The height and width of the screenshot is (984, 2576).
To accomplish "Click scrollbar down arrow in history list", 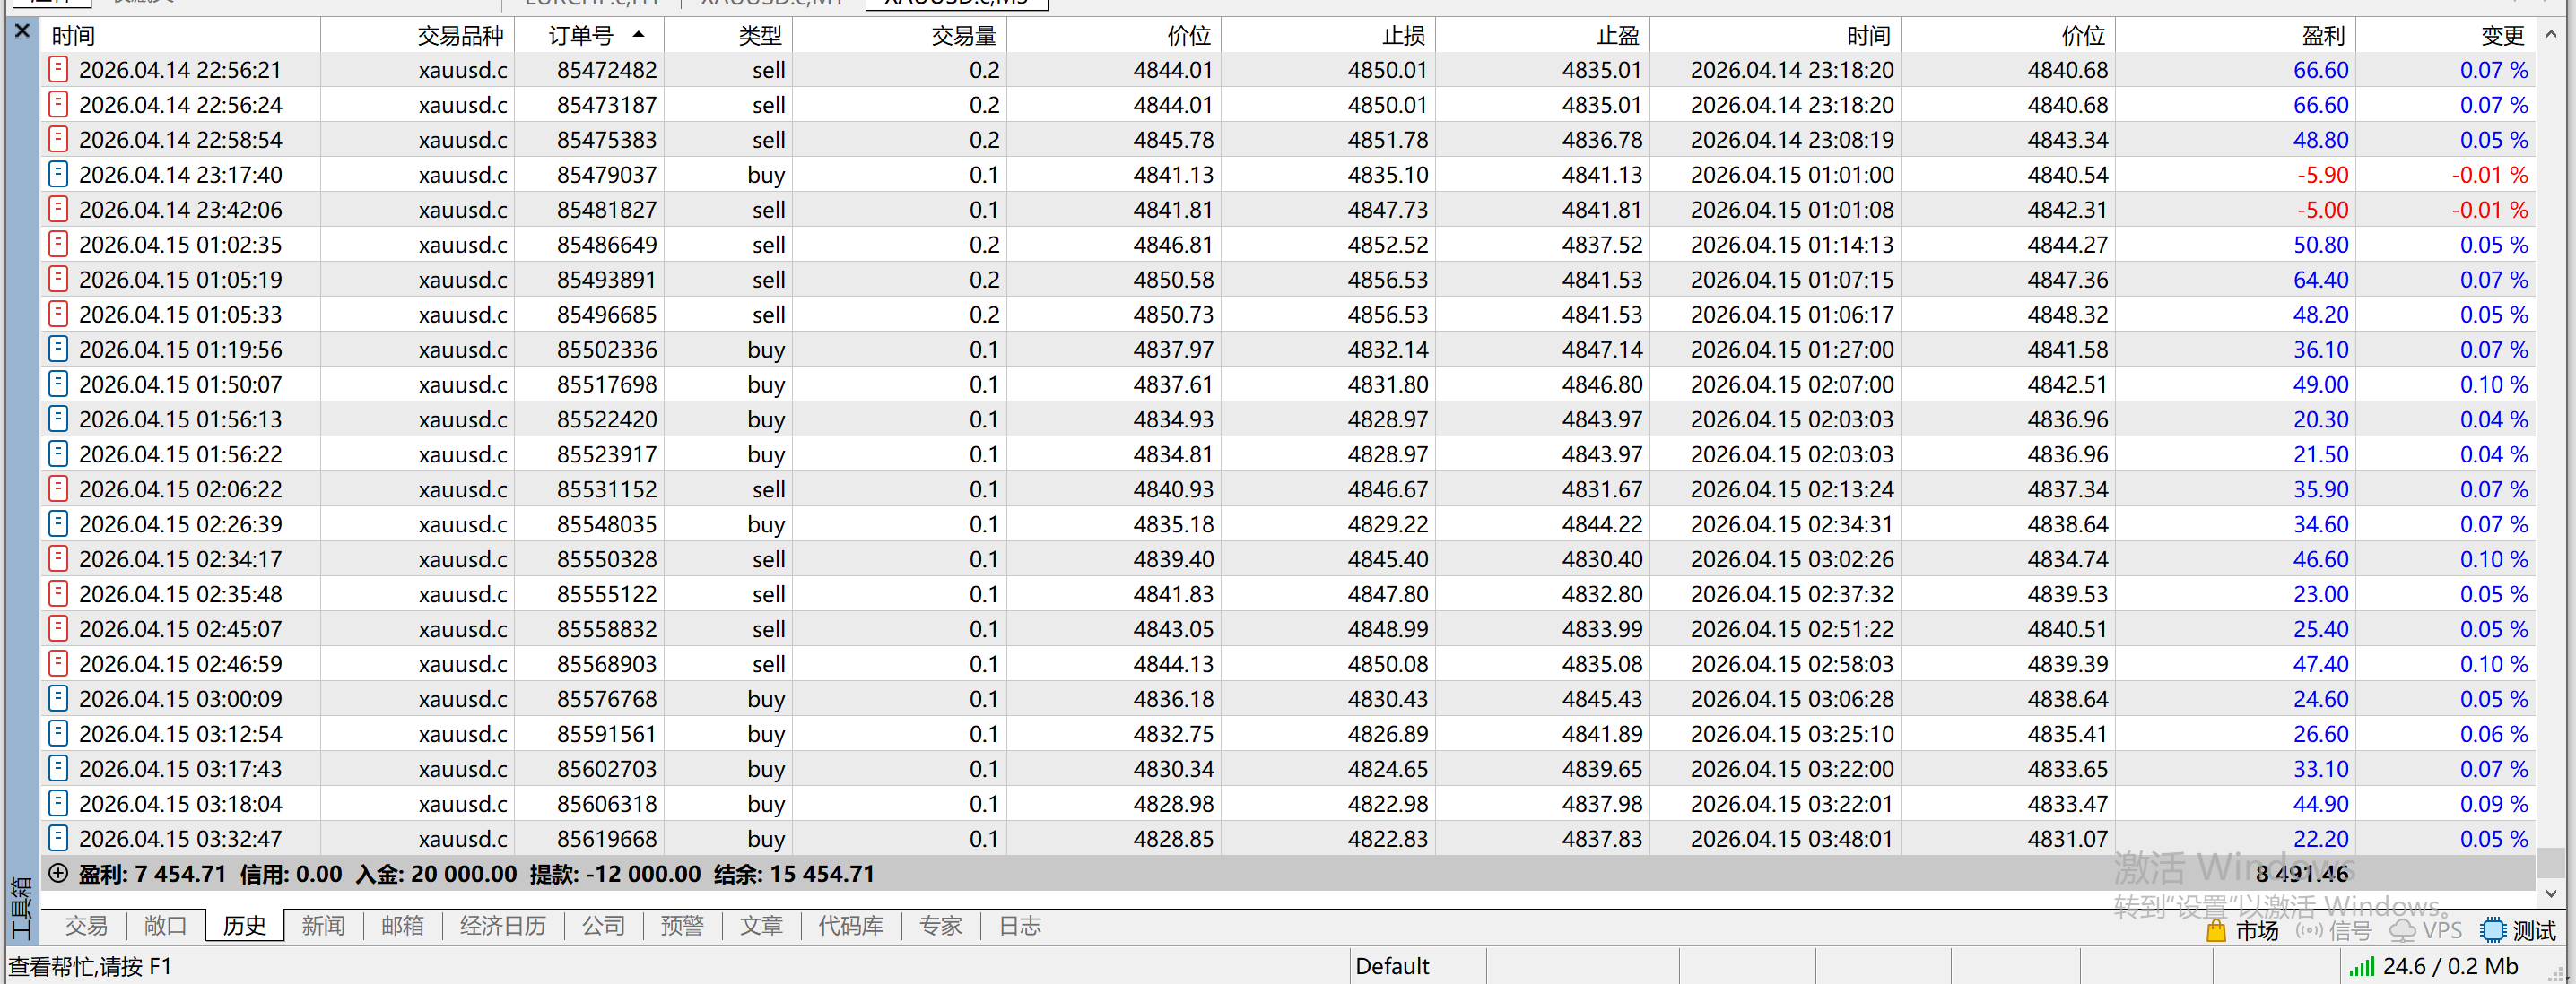I will point(2551,893).
